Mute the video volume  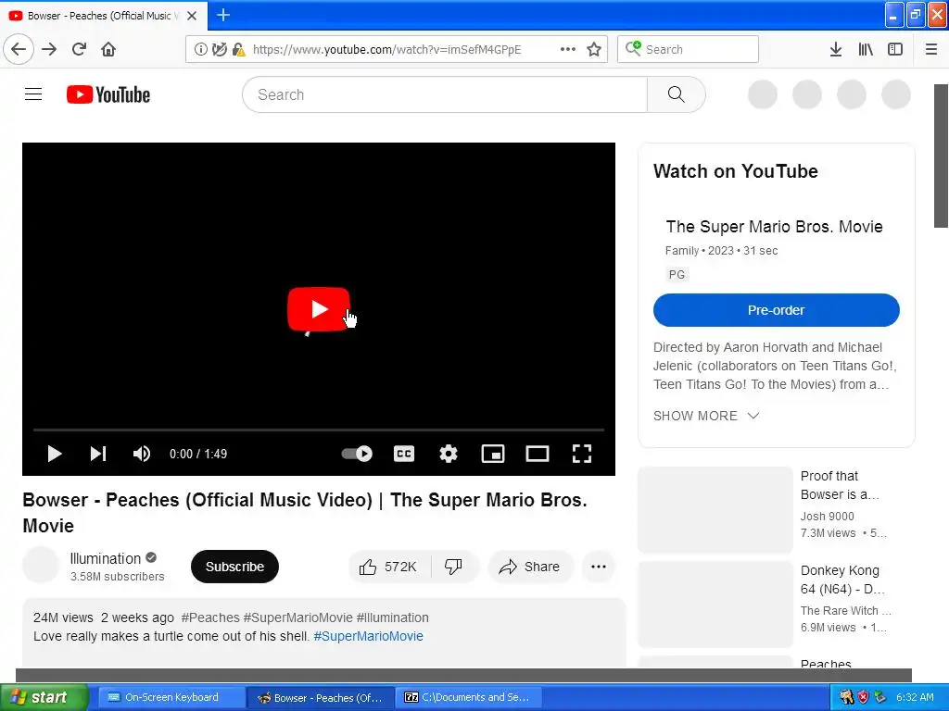142,454
